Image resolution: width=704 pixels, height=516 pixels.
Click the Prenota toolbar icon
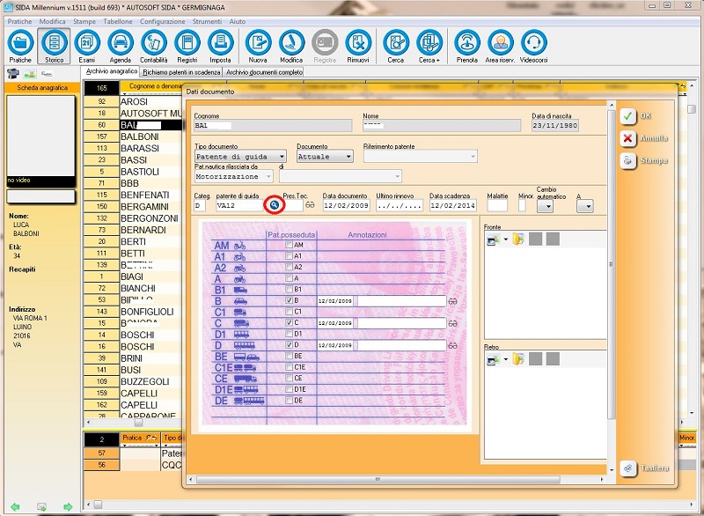coord(466,46)
